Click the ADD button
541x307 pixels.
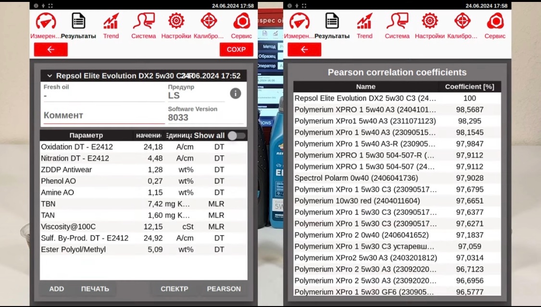click(x=57, y=289)
